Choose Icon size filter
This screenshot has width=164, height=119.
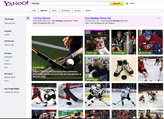[6, 67]
